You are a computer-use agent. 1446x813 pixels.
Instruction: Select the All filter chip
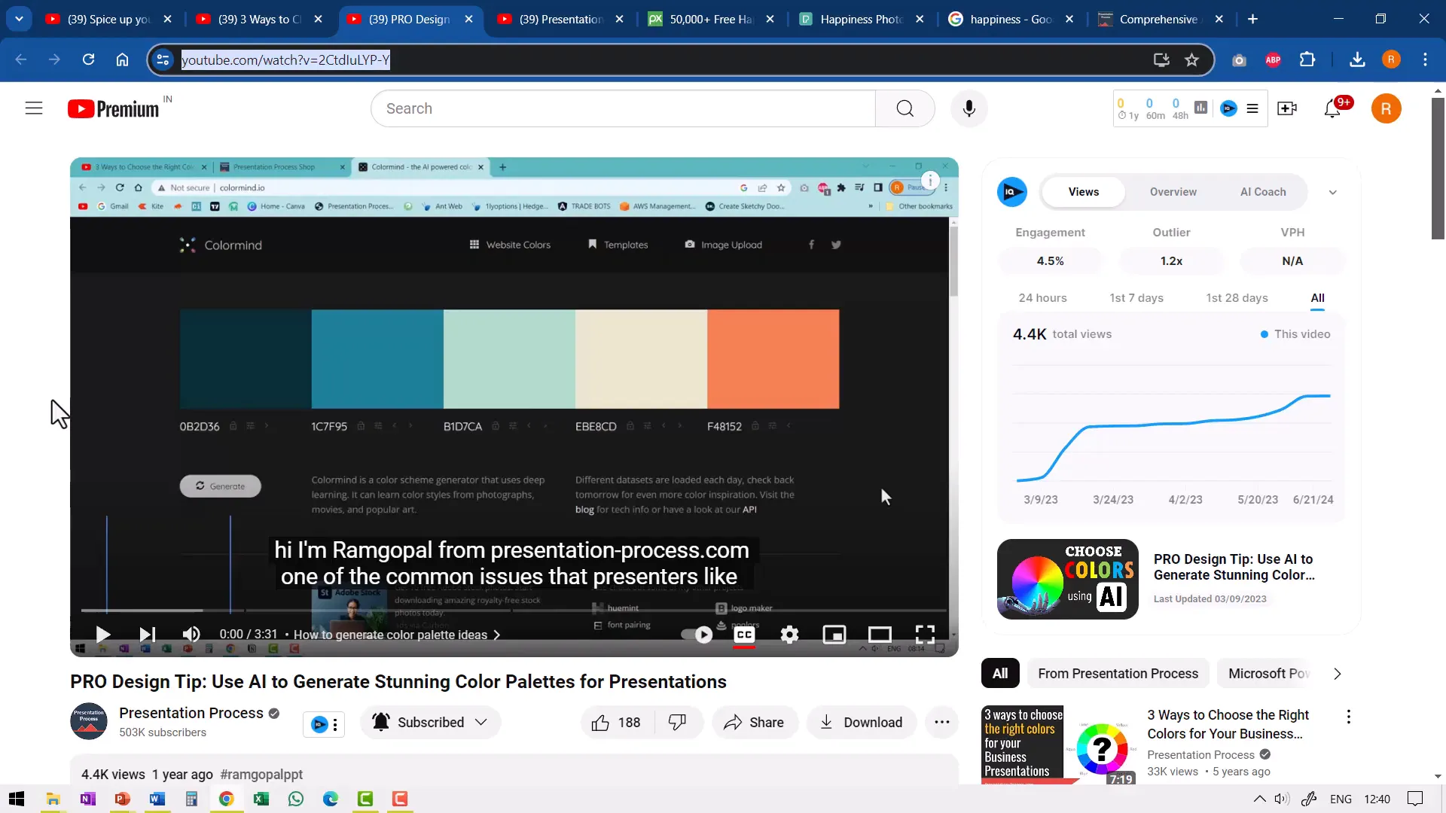pos(999,674)
